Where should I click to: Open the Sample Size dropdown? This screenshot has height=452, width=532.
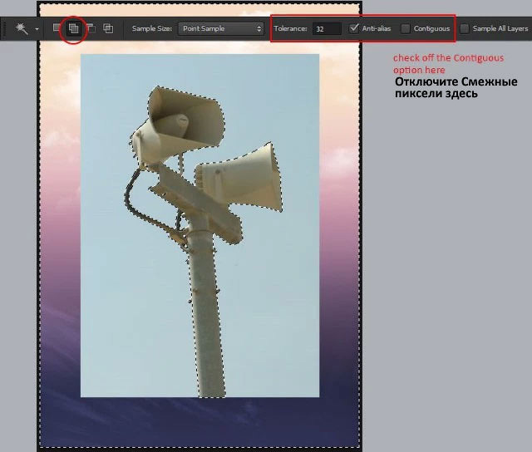pyautogui.click(x=221, y=29)
